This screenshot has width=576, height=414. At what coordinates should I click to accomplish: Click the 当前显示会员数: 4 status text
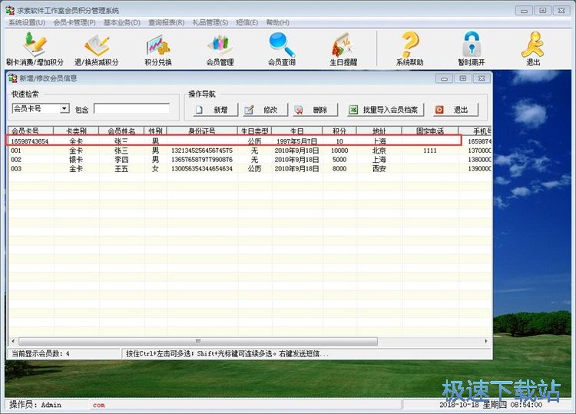(x=41, y=354)
